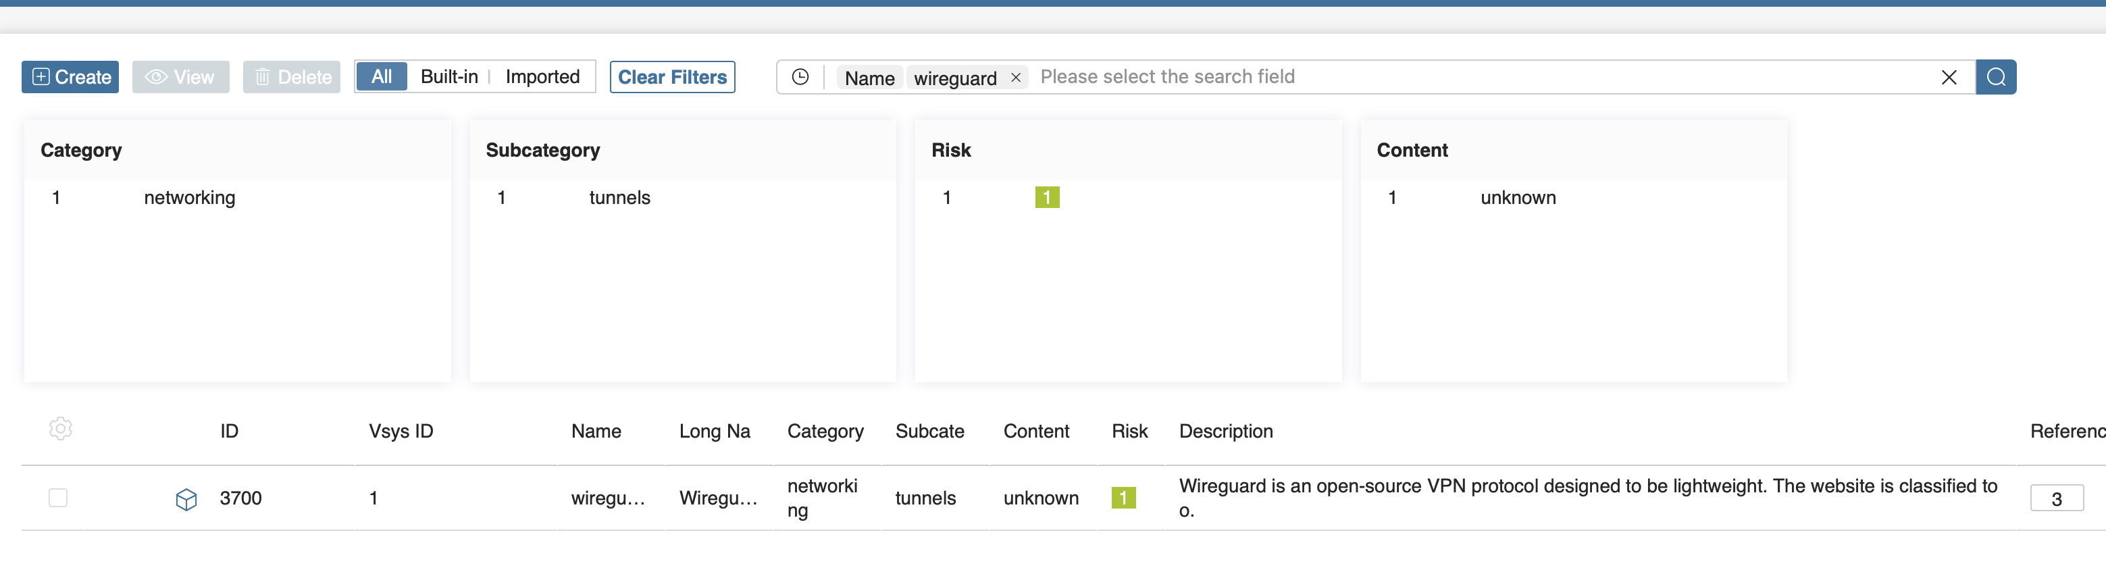This screenshot has height=570, width=2106.
Task: Select risk level 1 in Risk filter panel
Action: tap(1046, 198)
